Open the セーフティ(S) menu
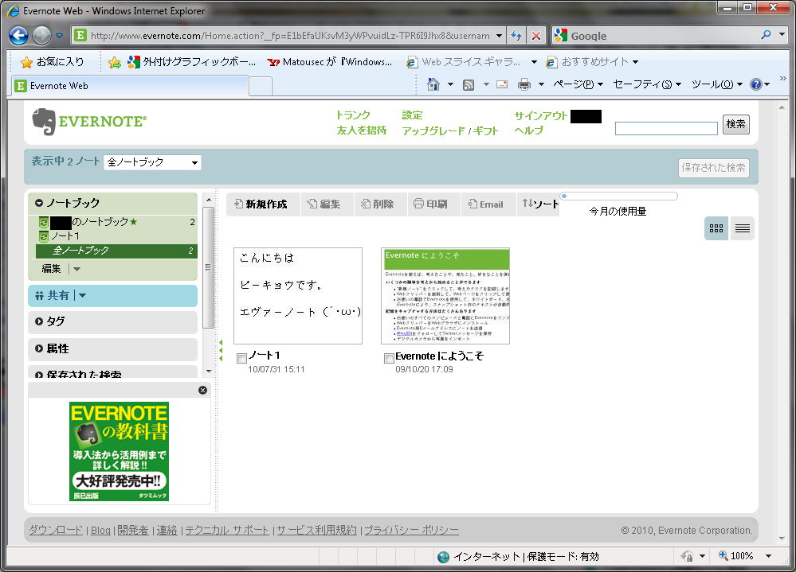 647,84
